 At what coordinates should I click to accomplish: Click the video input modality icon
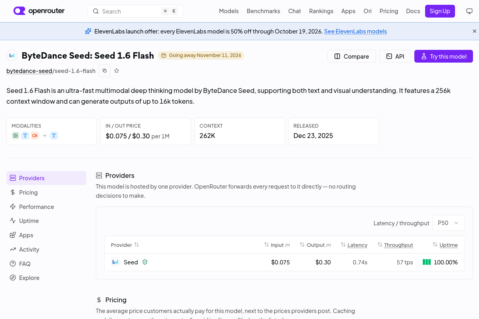35,136
